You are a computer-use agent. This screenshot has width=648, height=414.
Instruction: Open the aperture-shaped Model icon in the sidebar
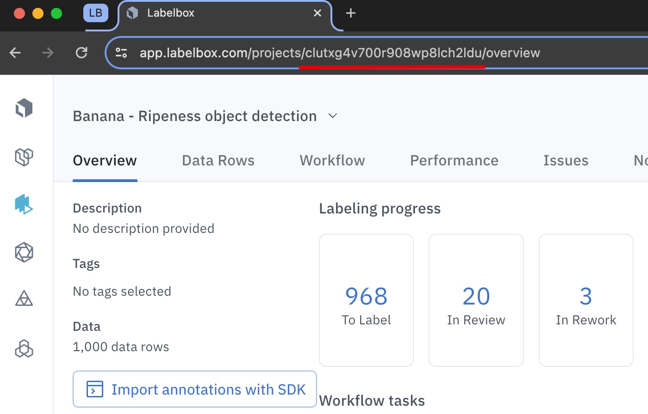pyautogui.click(x=24, y=252)
